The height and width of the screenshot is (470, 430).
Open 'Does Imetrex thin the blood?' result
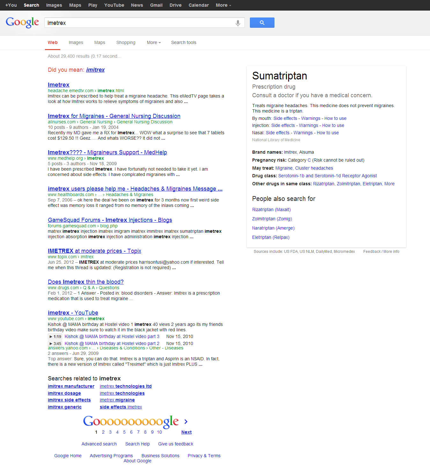tap(86, 282)
